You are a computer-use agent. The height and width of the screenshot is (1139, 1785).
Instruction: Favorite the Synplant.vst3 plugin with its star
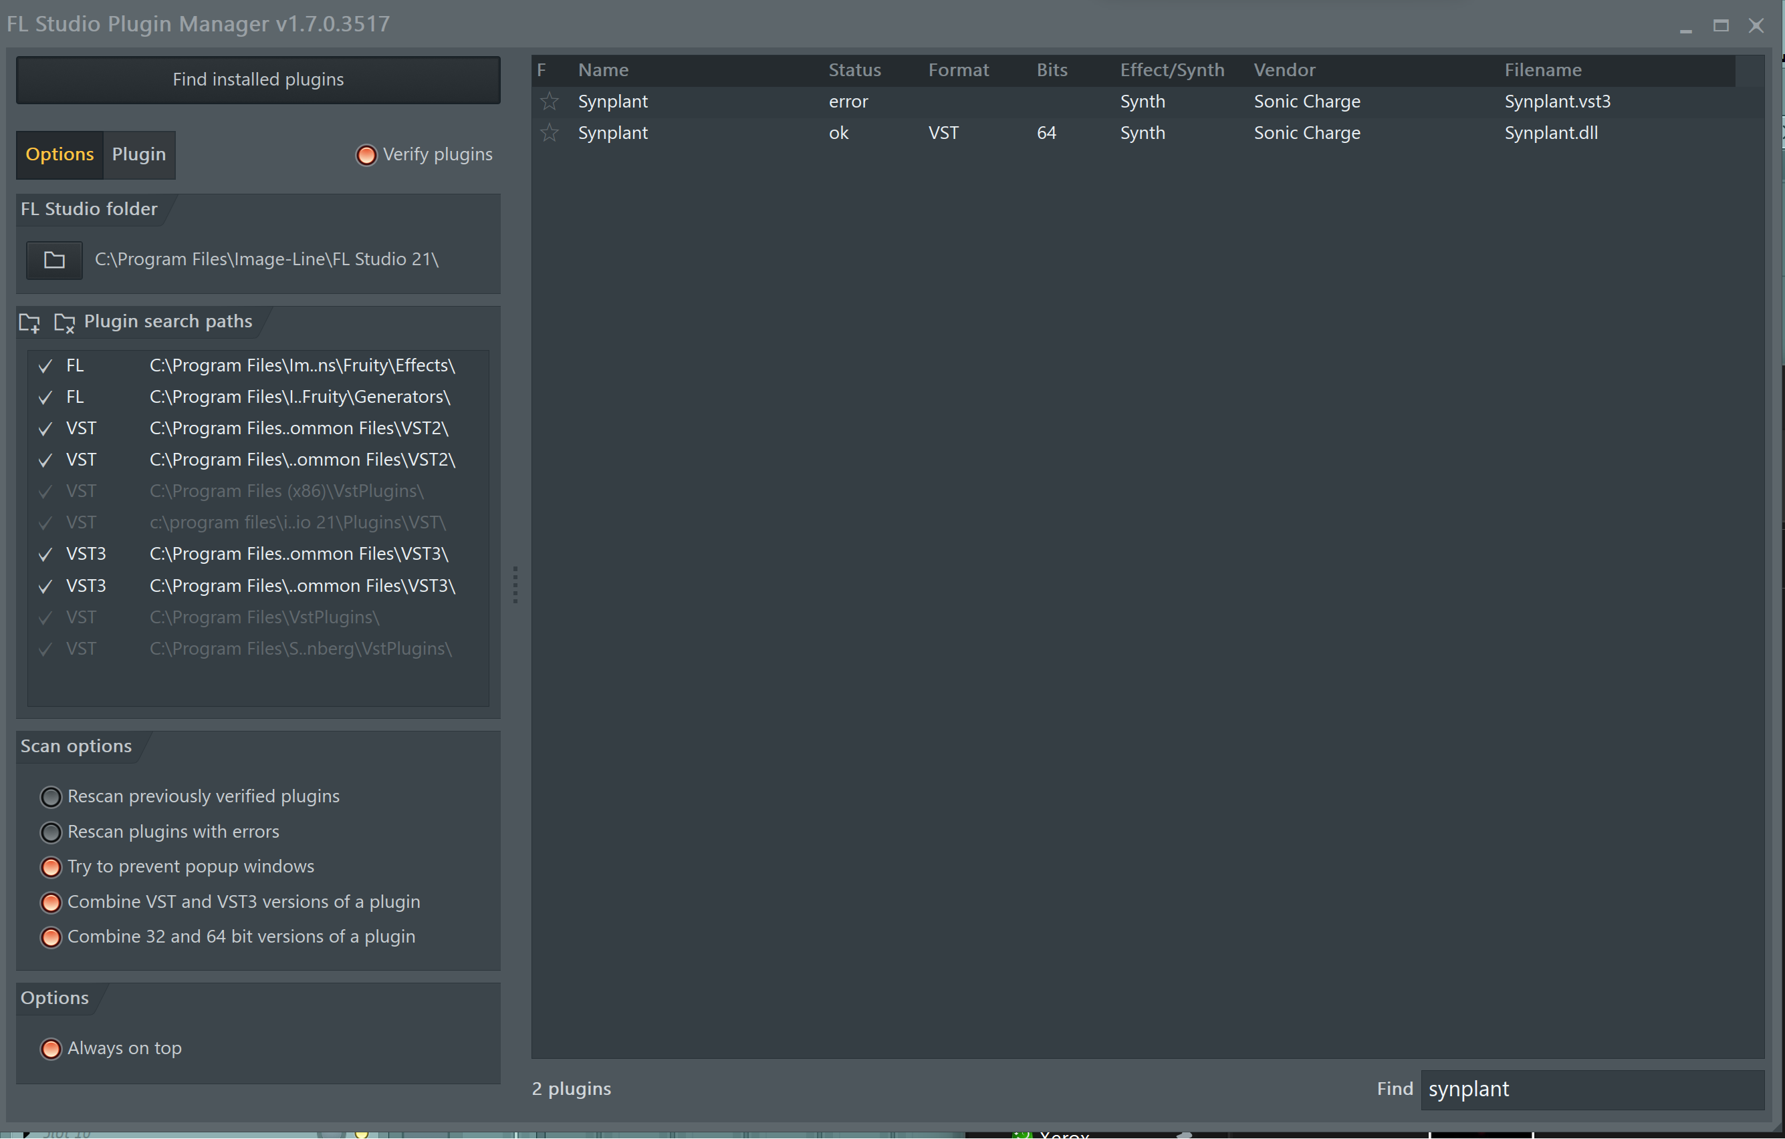tap(550, 102)
